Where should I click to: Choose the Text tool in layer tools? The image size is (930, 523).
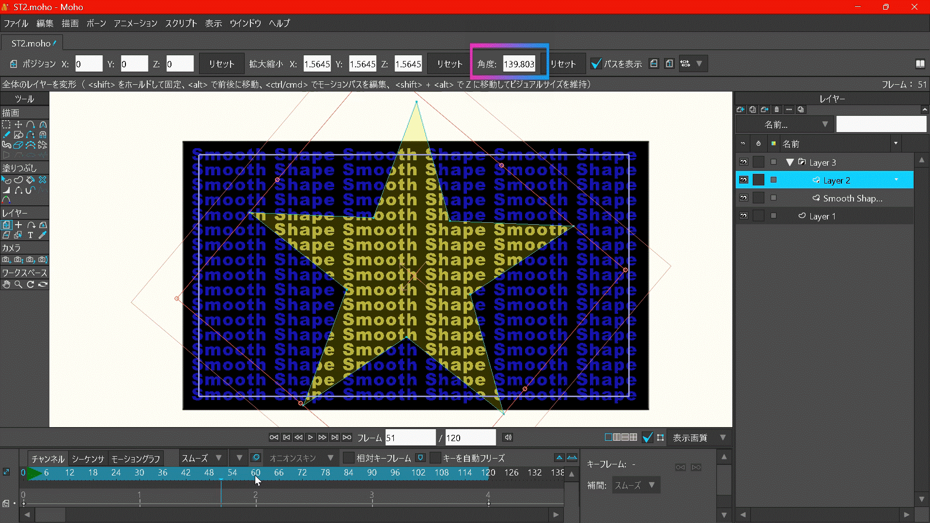tap(30, 235)
